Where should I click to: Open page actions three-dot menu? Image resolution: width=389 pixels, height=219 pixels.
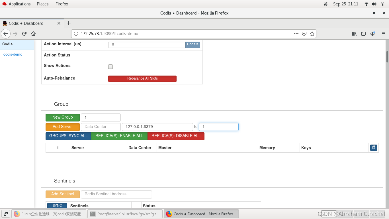pyautogui.click(x=296, y=34)
